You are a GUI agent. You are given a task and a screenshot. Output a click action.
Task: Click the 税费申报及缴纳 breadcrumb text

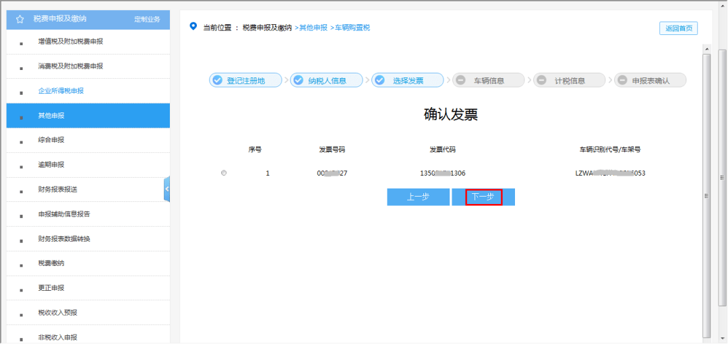267,28
